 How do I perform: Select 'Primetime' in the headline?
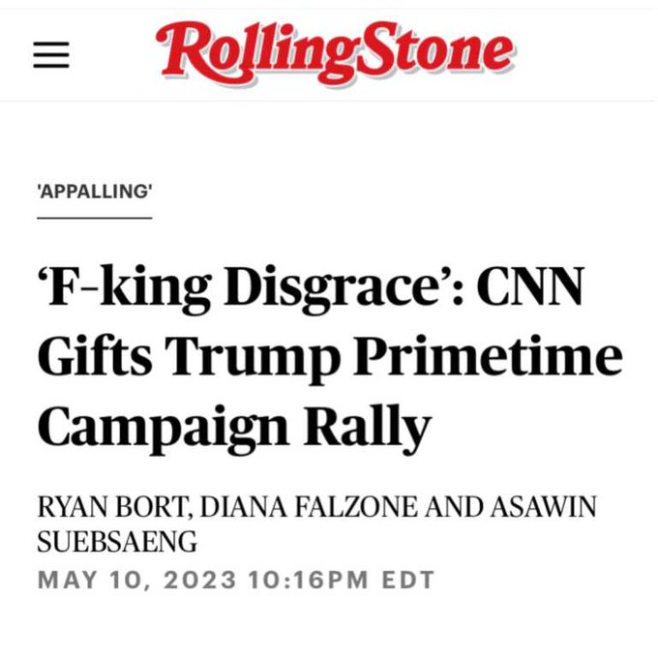coord(489,357)
